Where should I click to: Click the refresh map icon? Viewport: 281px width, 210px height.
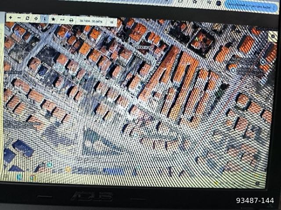coord(27,18)
